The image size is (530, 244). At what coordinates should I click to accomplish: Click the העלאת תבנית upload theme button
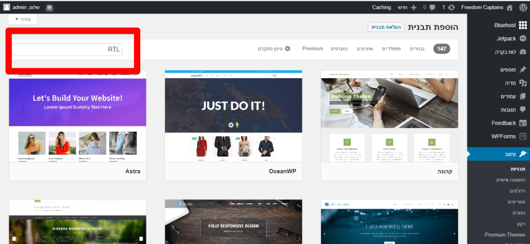386,27
